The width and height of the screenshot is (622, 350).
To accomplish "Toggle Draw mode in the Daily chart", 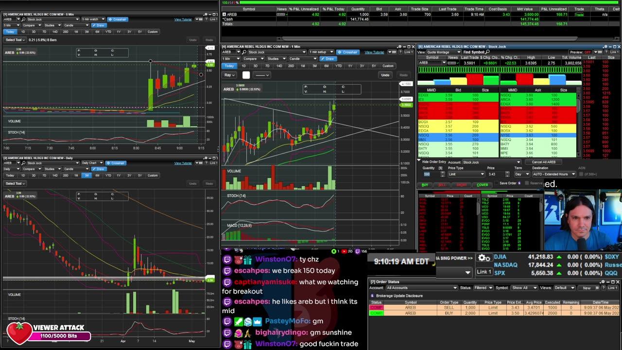I will (x=99, y=169).
